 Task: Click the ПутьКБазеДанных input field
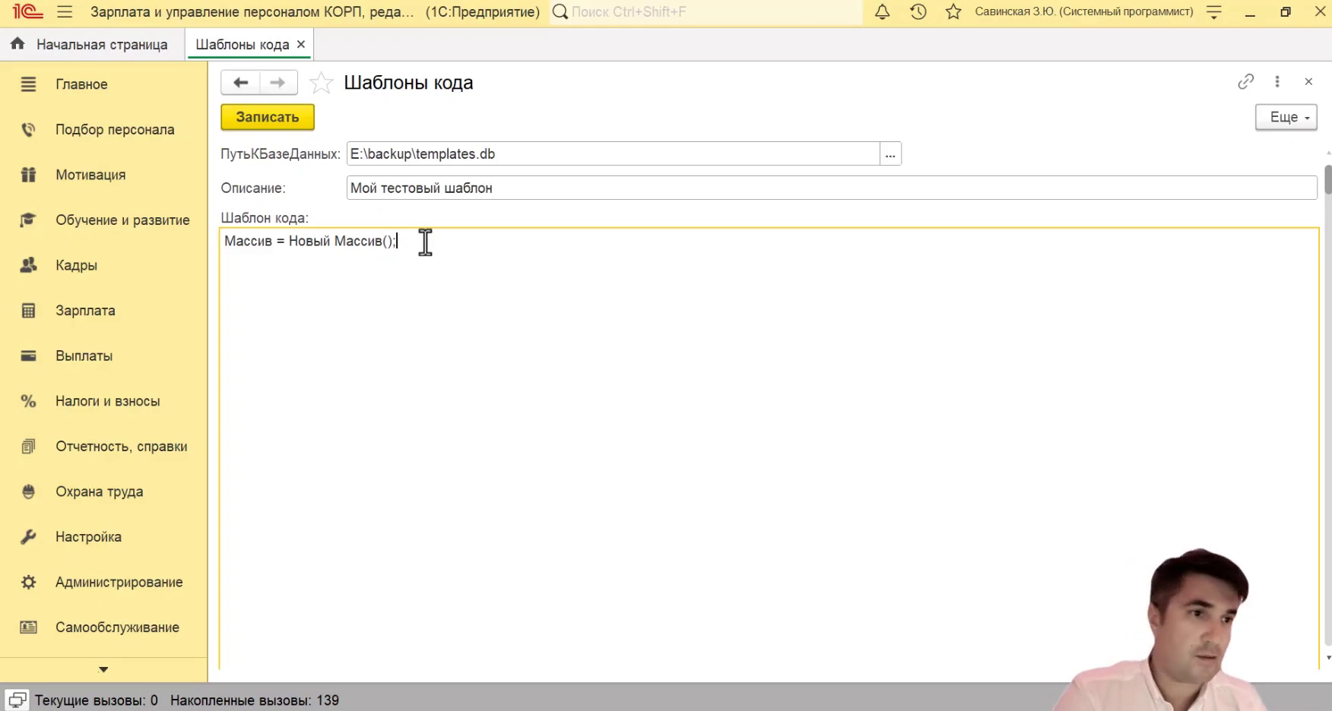[x=613, y=153]
